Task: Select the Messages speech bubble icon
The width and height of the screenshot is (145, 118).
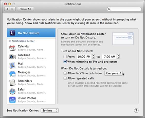Action: [x=12, y=74]
